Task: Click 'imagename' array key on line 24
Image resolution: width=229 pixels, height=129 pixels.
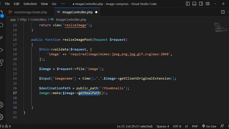Action: [64, 78]
